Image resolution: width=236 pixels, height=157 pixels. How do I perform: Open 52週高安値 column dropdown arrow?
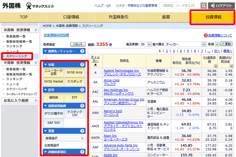(x=216, y=66)
